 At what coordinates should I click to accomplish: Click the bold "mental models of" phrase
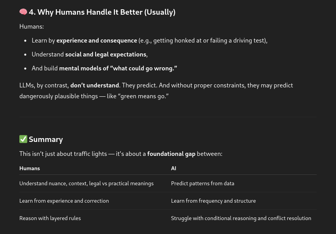coord(84,68)
